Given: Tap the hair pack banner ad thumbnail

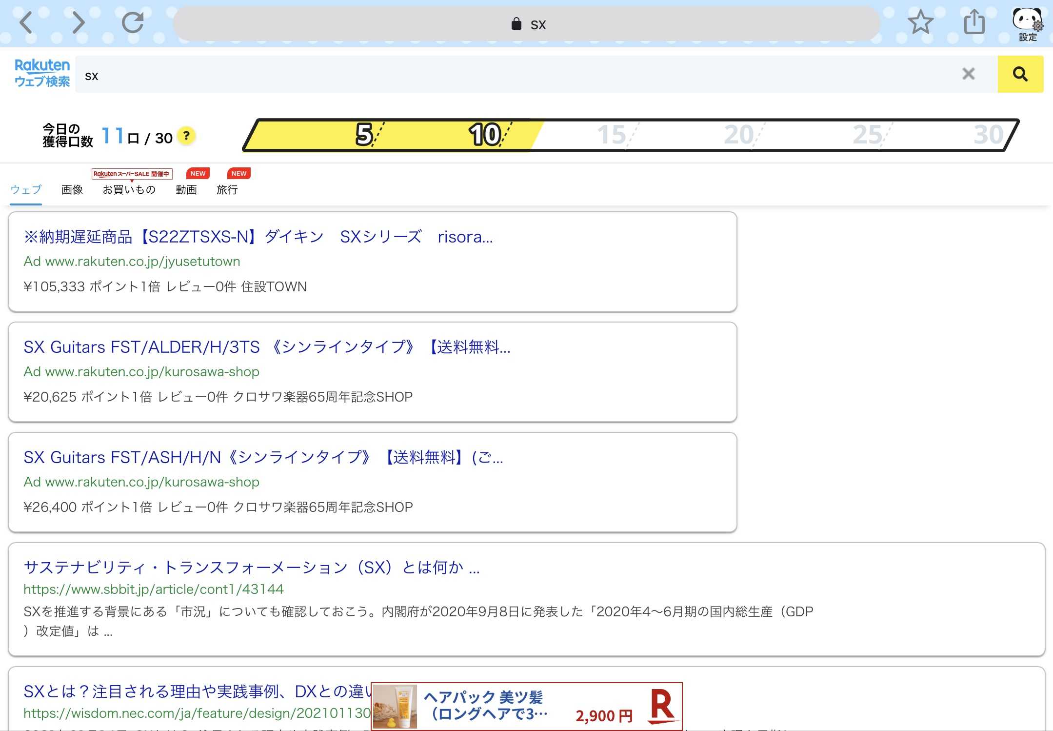Looking at the screenshot, I should tap(396, 707).
